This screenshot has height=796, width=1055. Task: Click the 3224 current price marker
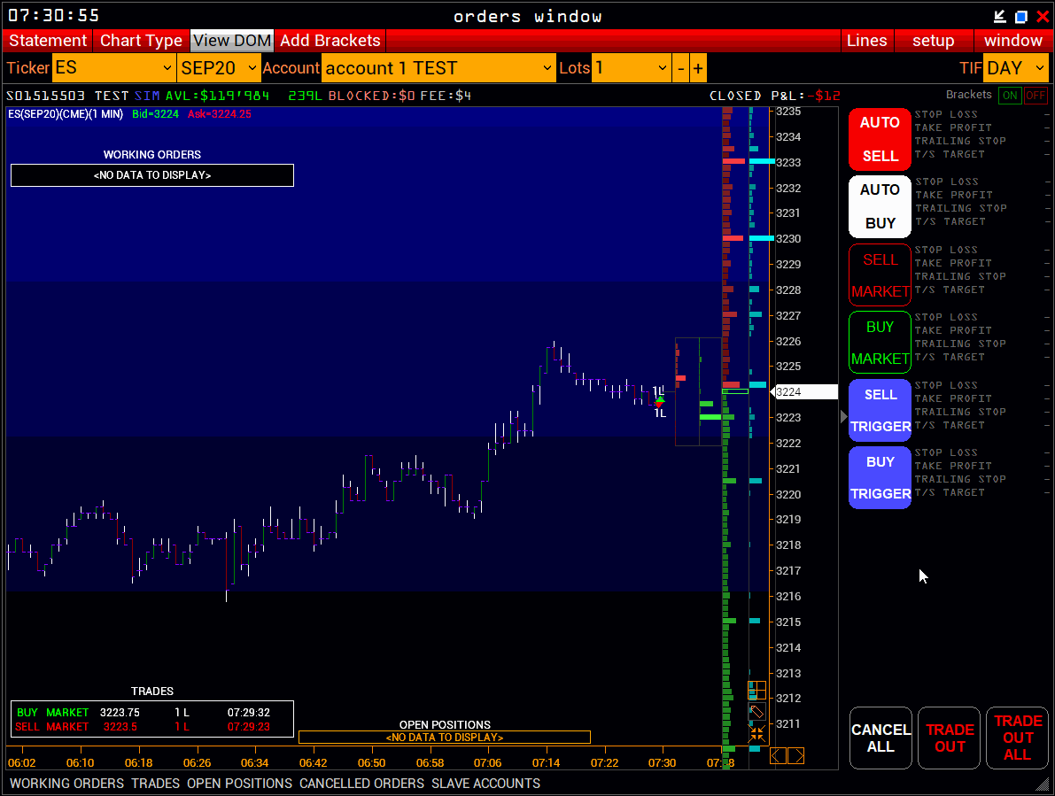coord(805,391)
